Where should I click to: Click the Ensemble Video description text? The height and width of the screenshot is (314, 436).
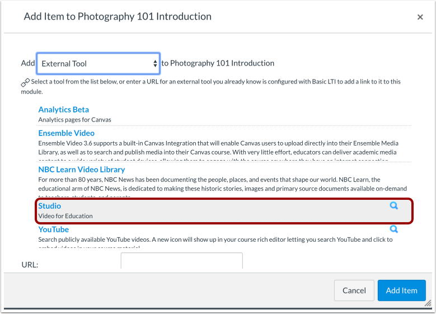(x=218, y=150)
